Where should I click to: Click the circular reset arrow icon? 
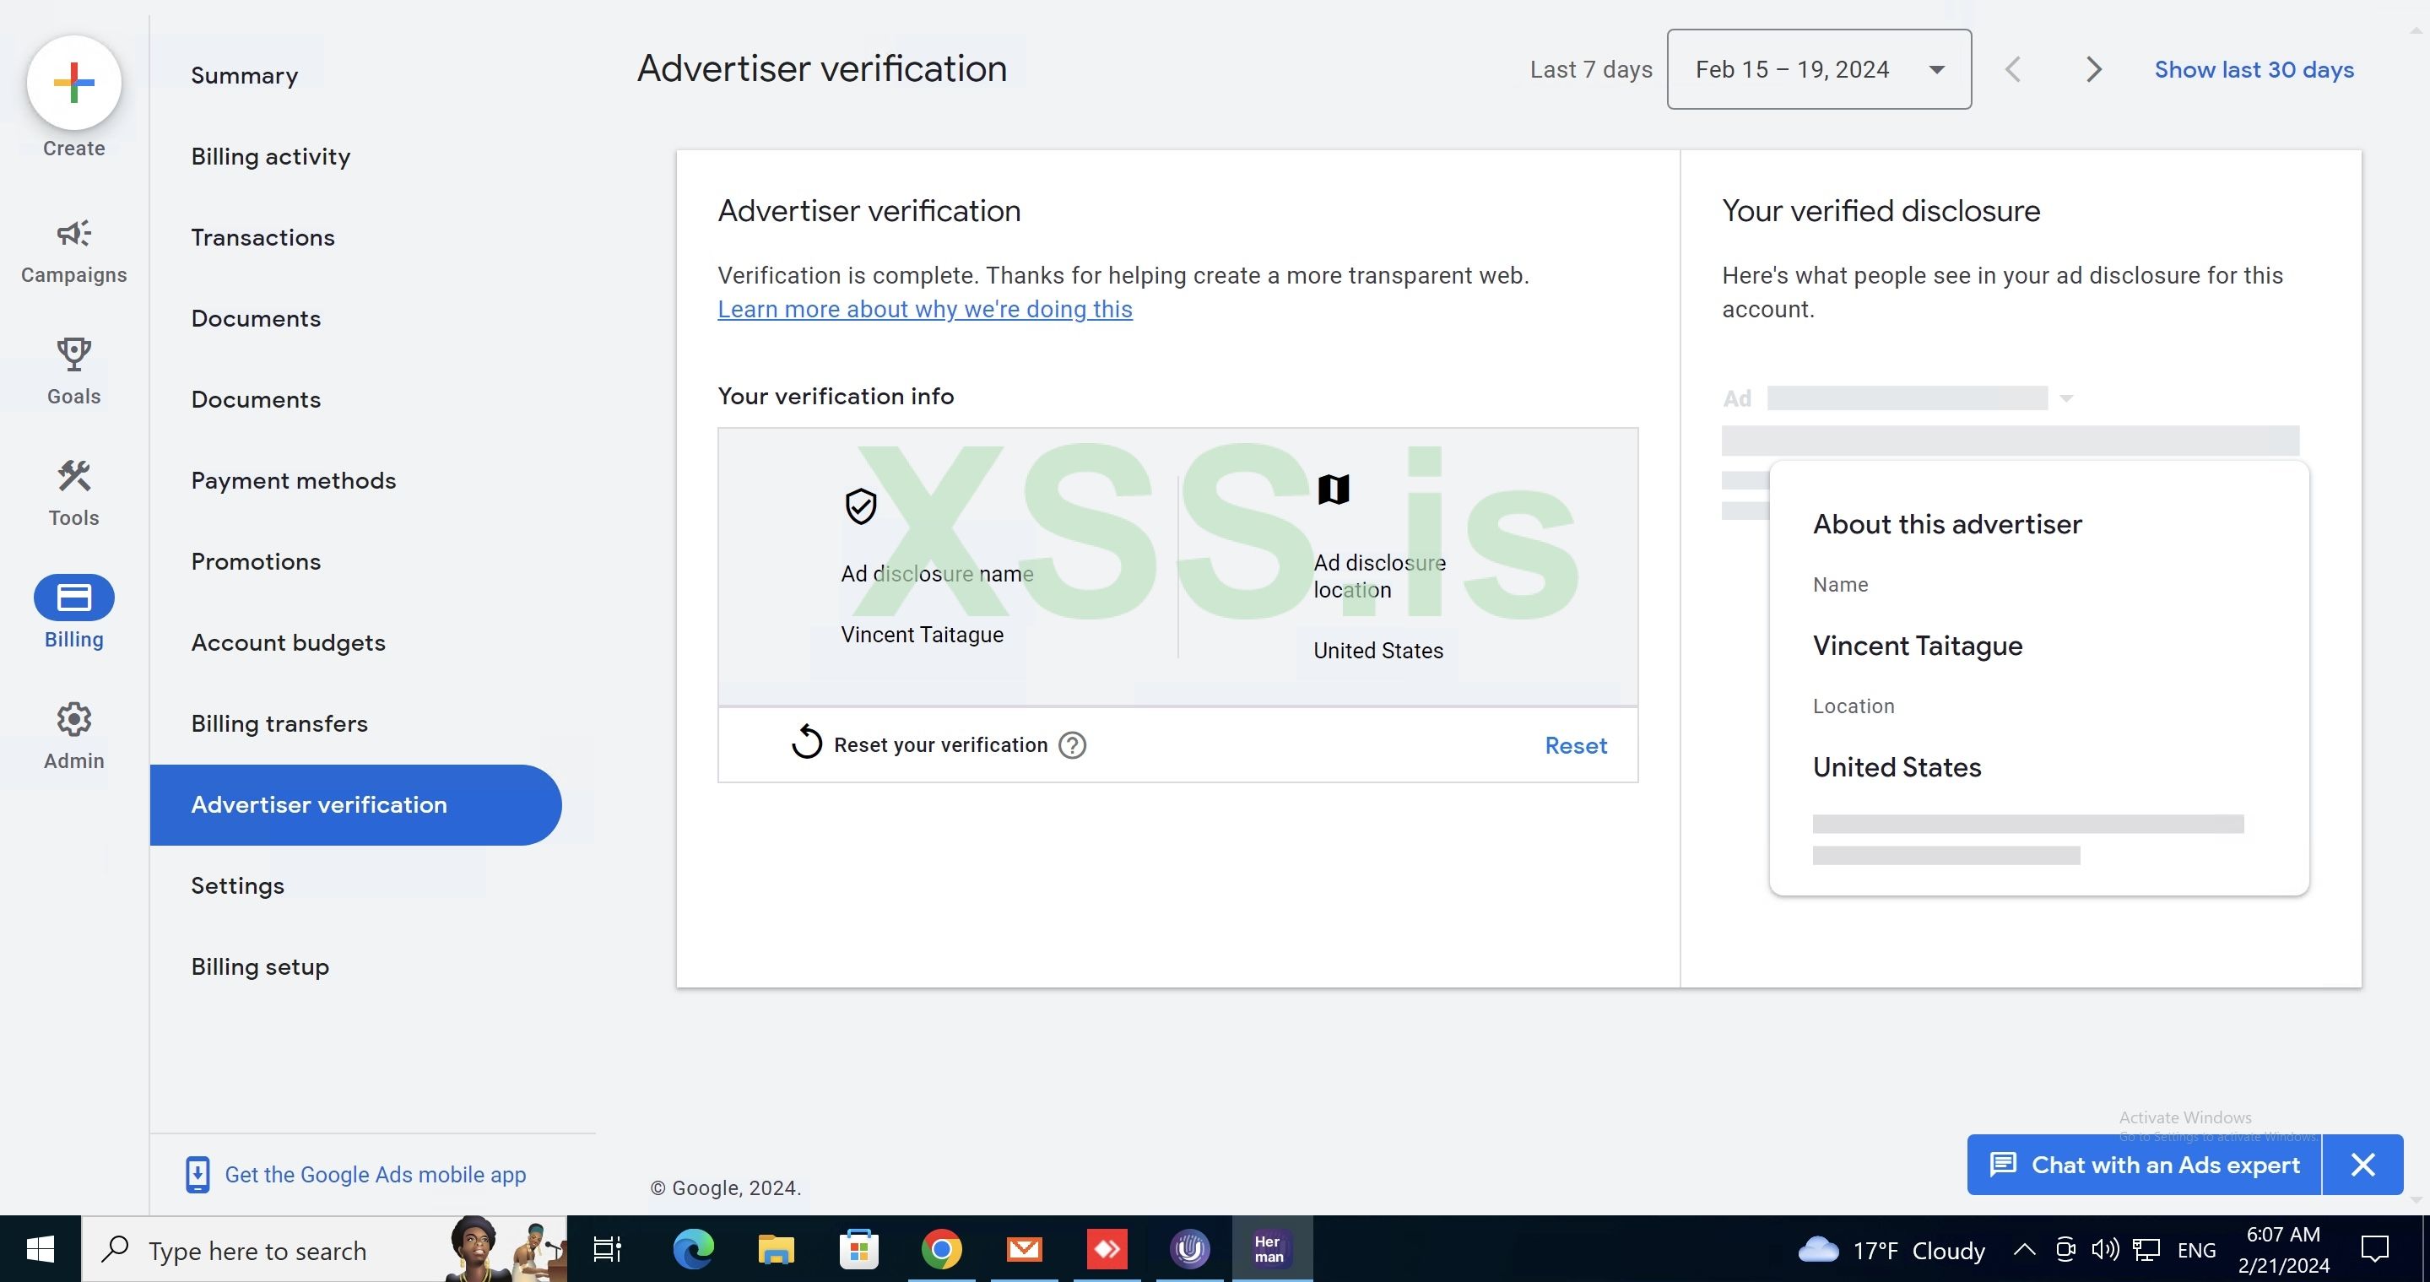tap(807, 743)
